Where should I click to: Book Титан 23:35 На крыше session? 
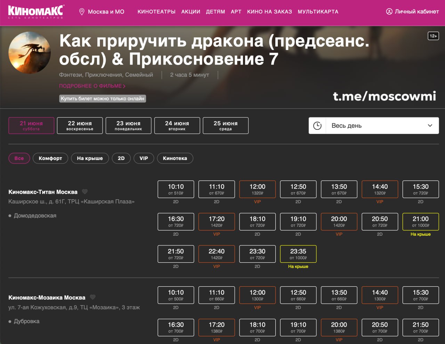tap(298, 254)
